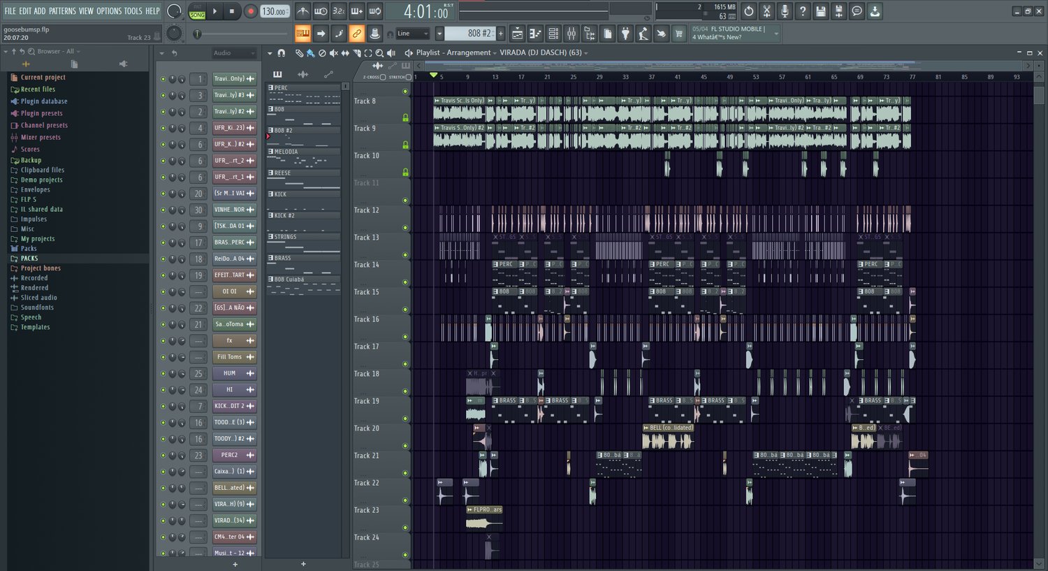The height and width of the screenshot is (571, 1048).
Task: Enable the Z-CROSS checkbox
Action: click(383, 77)
